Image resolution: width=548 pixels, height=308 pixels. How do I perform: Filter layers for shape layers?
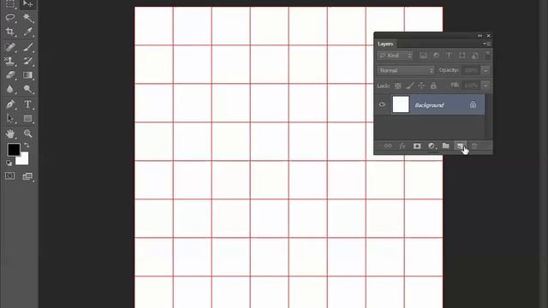click(462, 56)
